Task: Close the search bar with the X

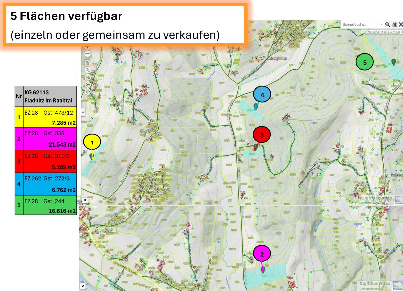Action: [401, 24]
